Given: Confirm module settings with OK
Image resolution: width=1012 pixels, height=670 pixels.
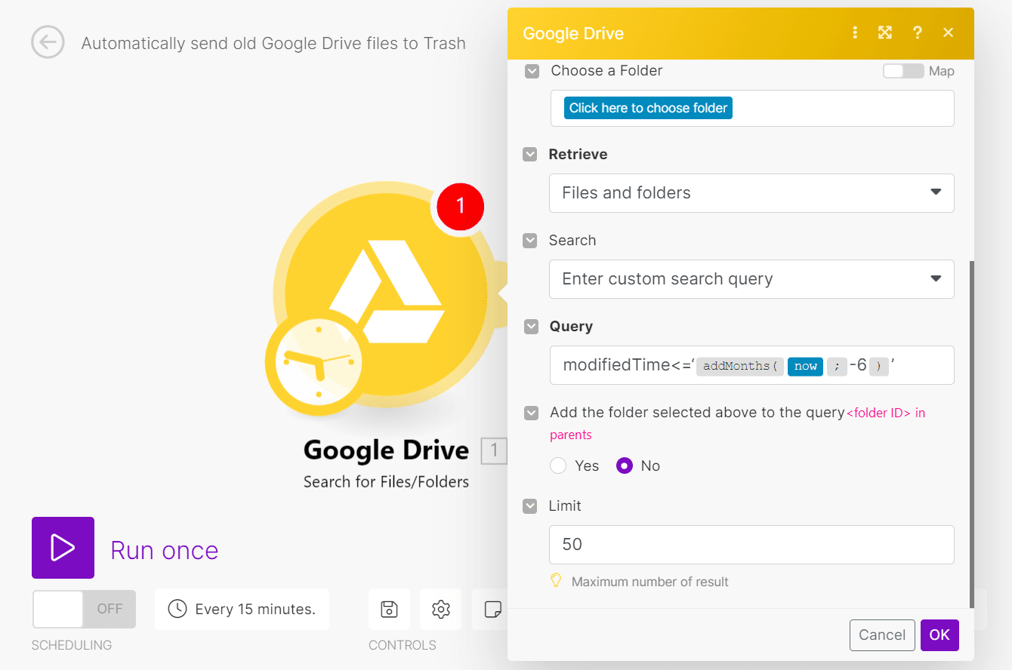Looking at the screenshot, I should (x=939, y=635).
